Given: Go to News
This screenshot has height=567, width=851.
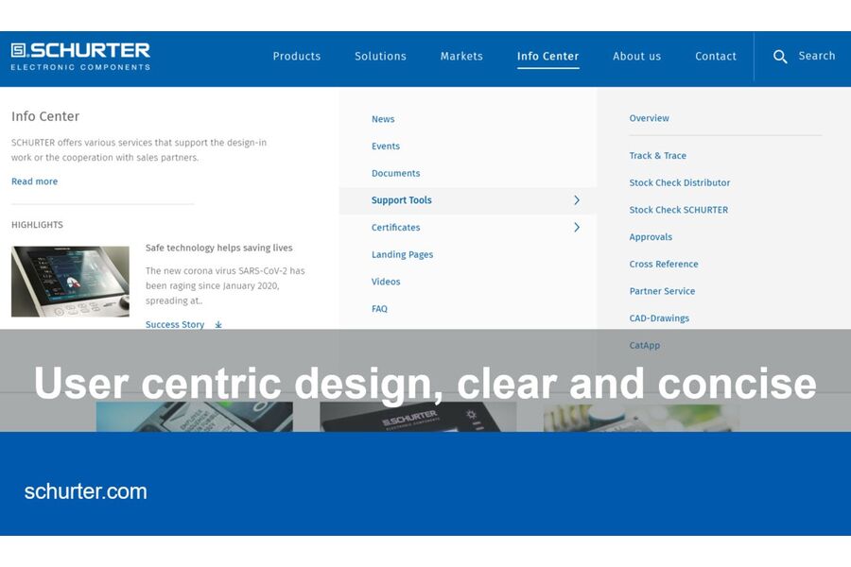Looking at the screenshot, I should (383, 119).
